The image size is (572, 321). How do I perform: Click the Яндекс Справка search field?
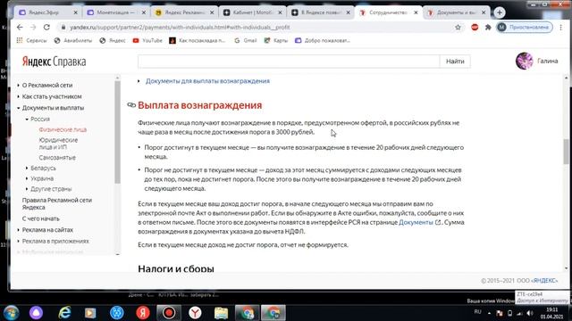pyautogui.click(x=289, y=62)
